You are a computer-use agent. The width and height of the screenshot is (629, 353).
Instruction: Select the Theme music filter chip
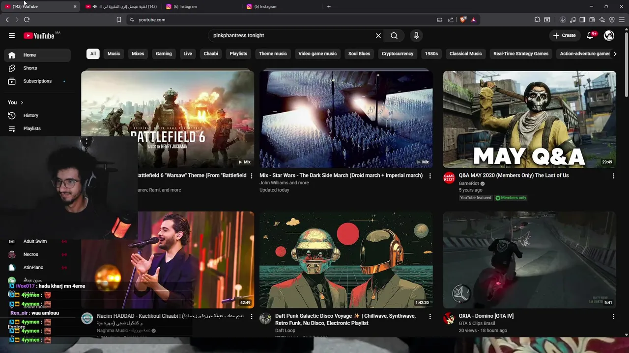273,53
